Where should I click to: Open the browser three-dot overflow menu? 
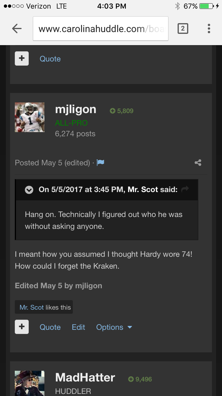tap(209, 28)
